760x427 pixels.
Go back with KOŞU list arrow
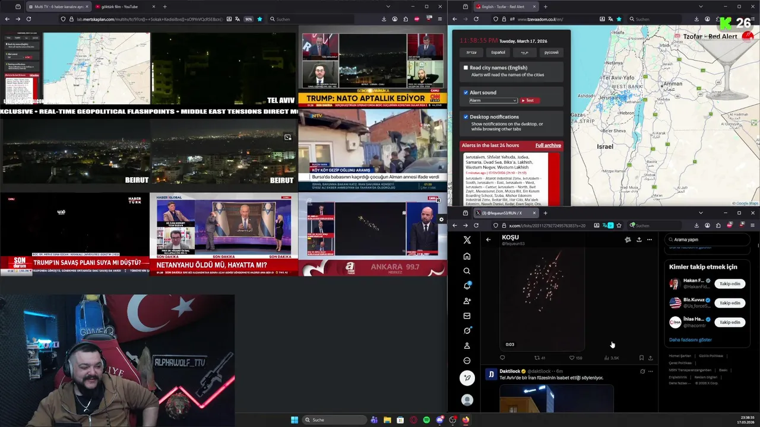tap(488, 240)
